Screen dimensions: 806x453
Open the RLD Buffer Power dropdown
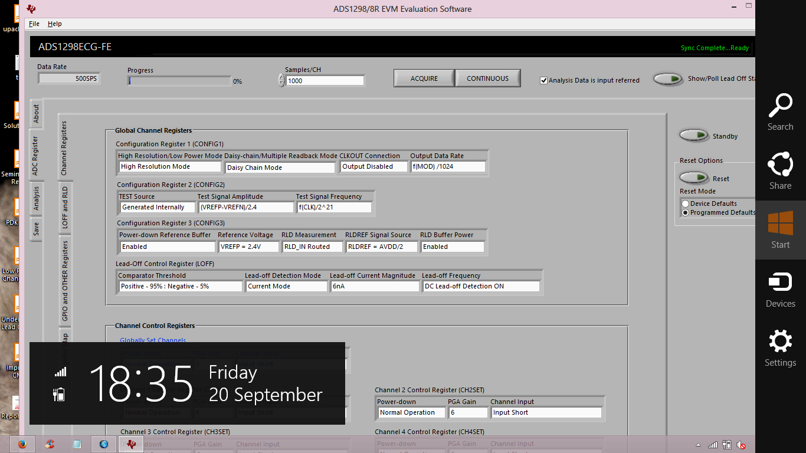coord(453,247)
